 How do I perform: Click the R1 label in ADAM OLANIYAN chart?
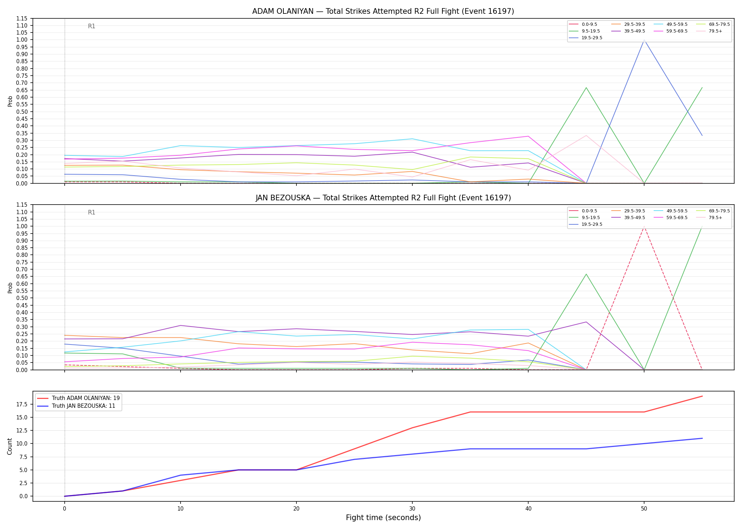click(x=92, y=26)
